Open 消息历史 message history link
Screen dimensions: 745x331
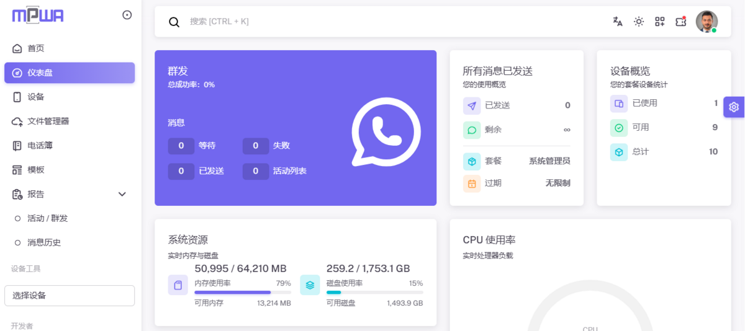tap(44, 242)
